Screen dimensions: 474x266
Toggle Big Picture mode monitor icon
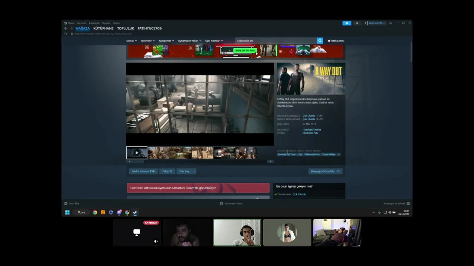point(390,23)
